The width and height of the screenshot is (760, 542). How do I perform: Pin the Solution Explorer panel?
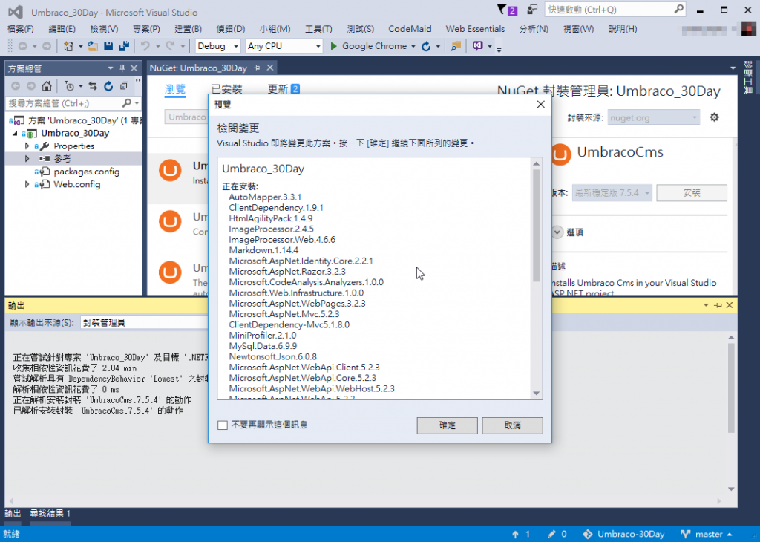pos(122,68)
